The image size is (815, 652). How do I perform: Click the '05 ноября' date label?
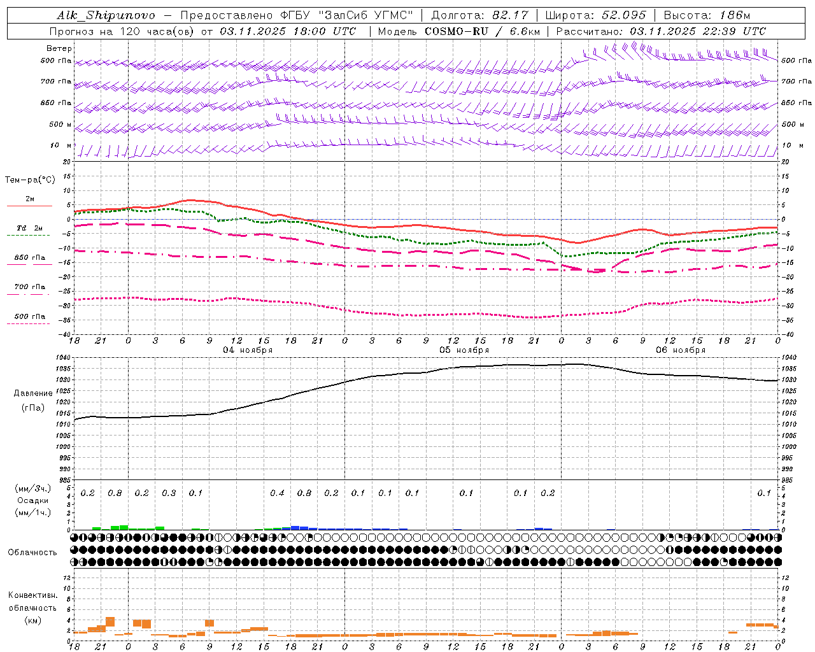coord(464,350)
